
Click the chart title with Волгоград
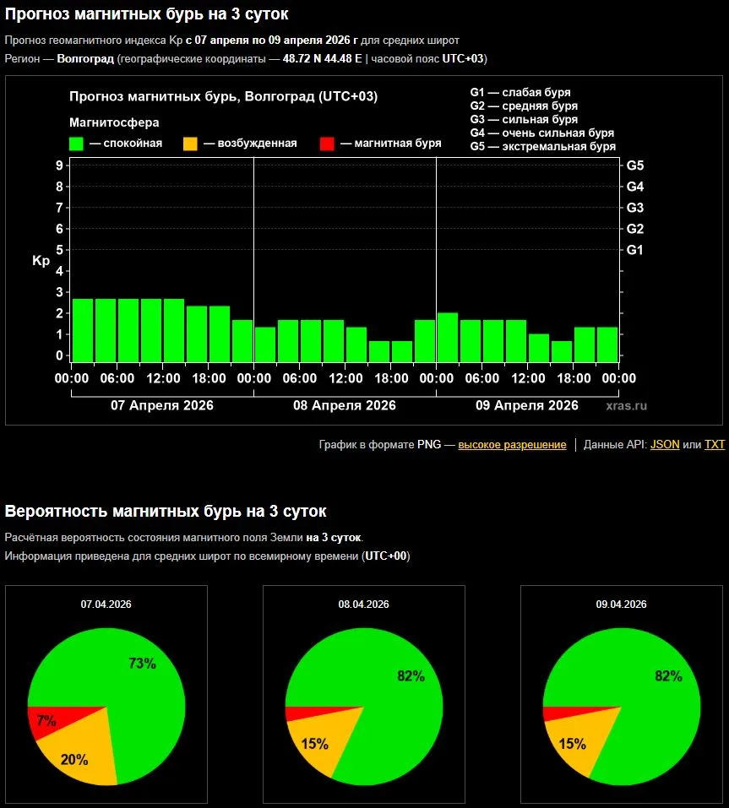pyautogui.click(x=223, y=96)
